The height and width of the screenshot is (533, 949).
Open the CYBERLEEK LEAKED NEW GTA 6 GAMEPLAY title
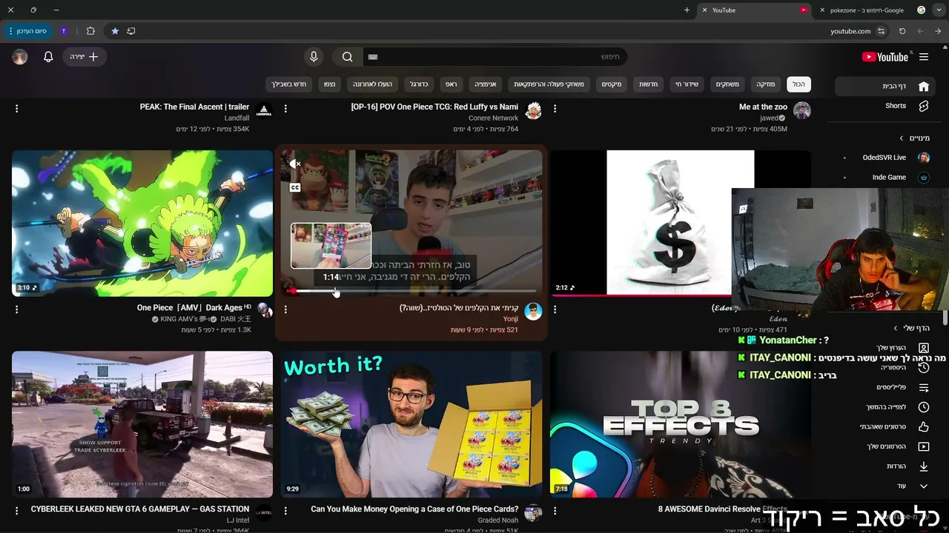coord(140,509)
